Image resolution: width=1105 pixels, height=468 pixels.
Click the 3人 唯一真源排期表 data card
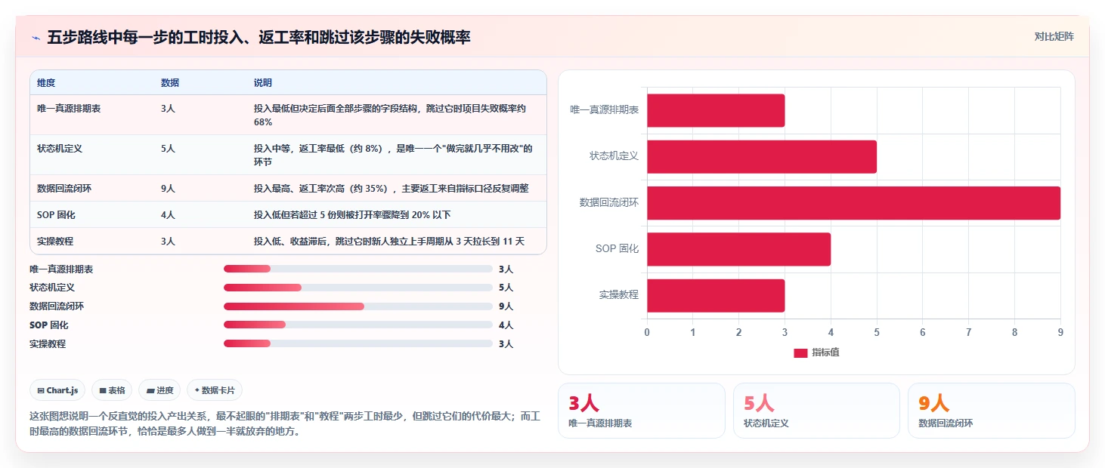point(642,411)
